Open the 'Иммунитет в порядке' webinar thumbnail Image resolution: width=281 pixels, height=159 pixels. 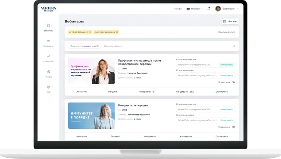coord(91,115)
